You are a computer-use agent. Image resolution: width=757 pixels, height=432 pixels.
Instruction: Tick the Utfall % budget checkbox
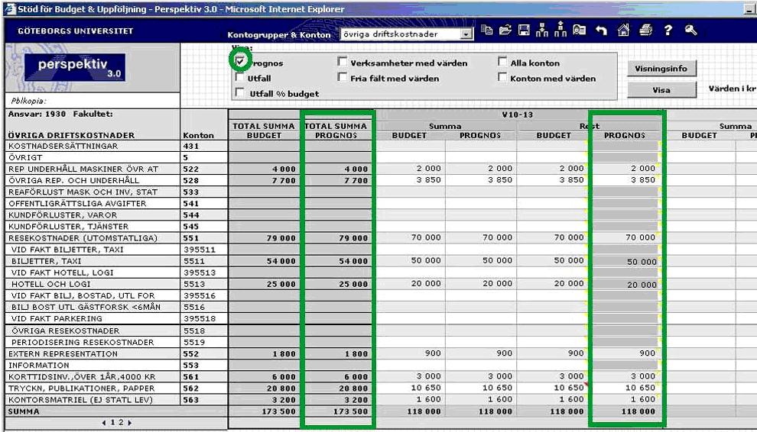239,92
